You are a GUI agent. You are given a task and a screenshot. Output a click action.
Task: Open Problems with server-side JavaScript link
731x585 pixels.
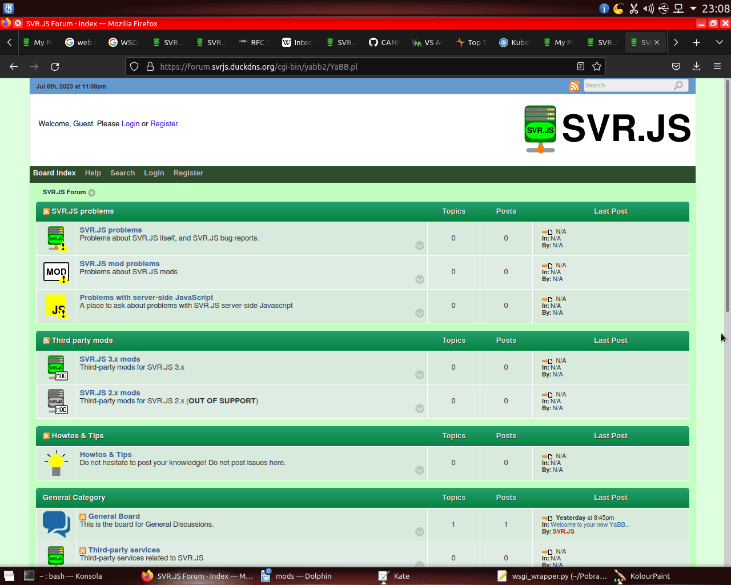pyautogui.click(x=146, y=298)
